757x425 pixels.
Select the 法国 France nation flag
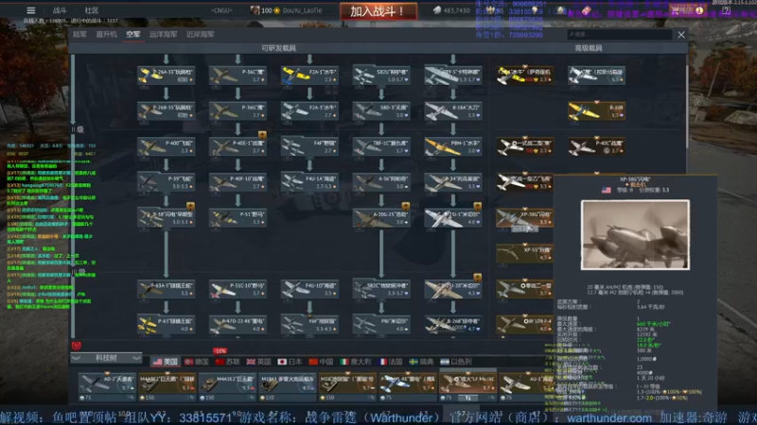[391, 362]
